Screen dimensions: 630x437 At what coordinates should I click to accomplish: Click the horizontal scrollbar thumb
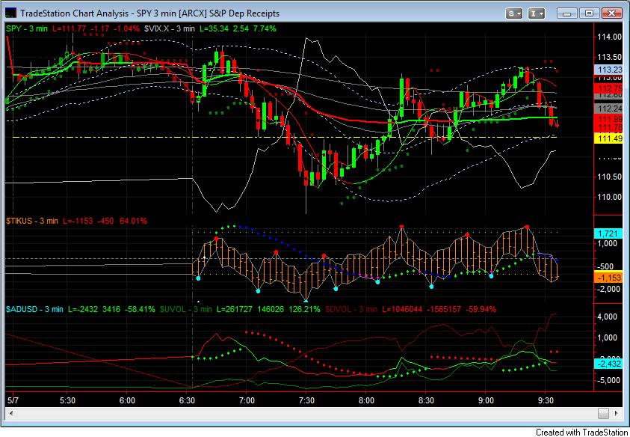(x=603, y=413)
